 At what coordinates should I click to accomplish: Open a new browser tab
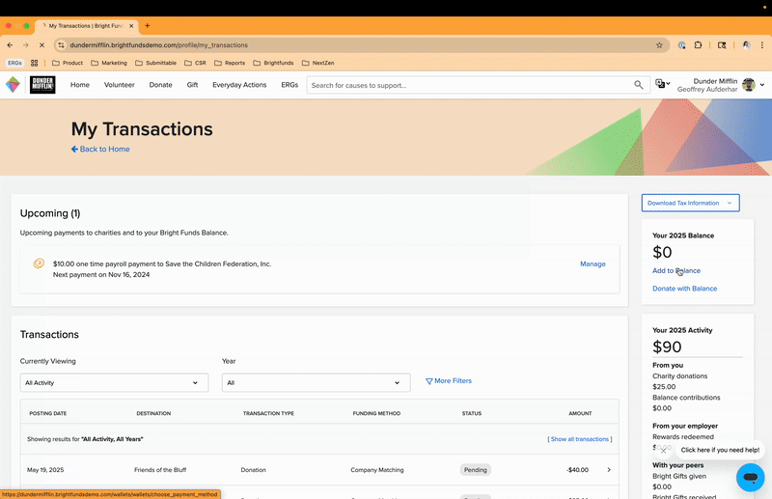(x=148, y=26)
